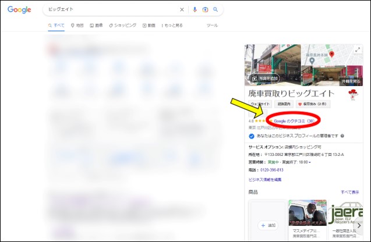Click the ウェブサイト button
371x242 pixels.
[260, 104]
